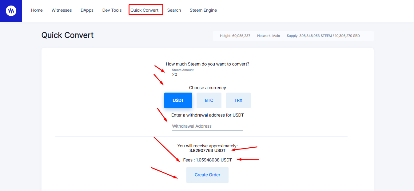The image size is (414, 191).
Task: Click 'Enter a withdrawal address for USDT' label
Action: [x=207, y=115]
